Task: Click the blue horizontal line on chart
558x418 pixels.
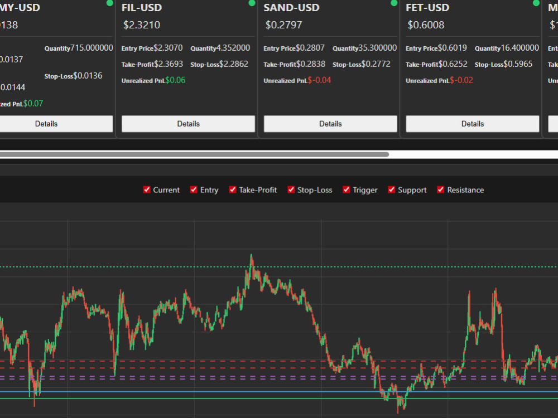Action: 279,391
